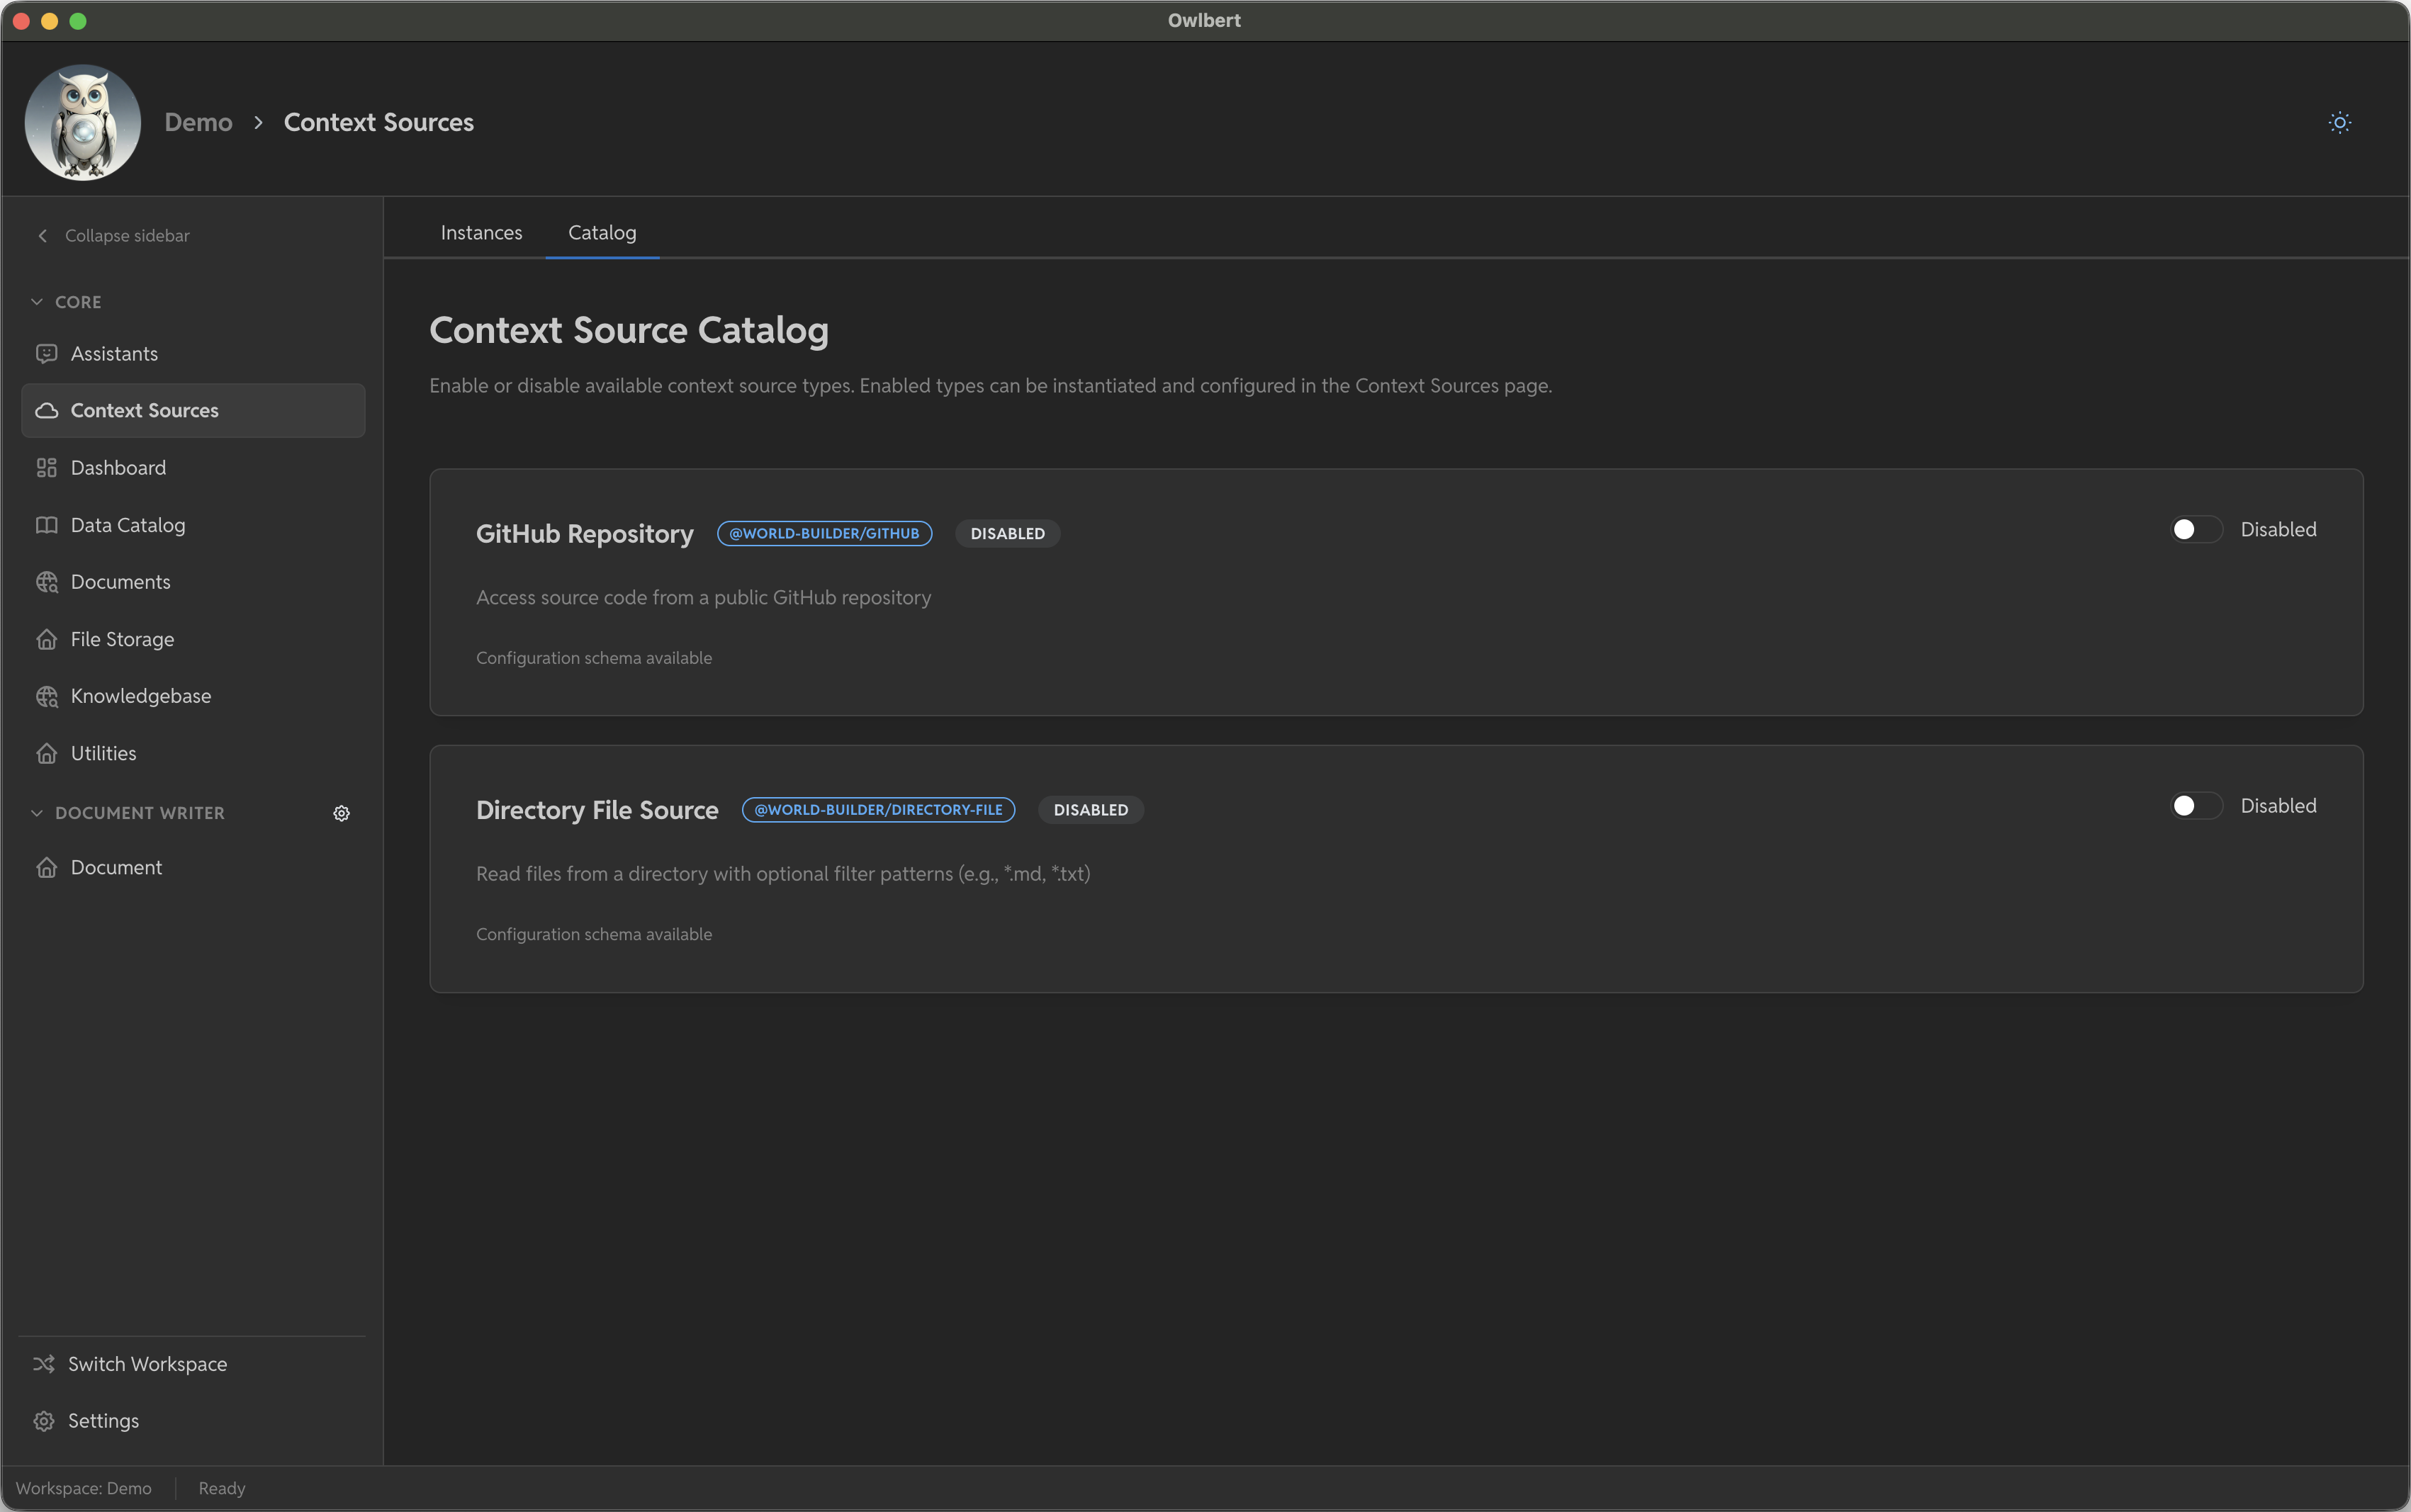The width and height of the screenshot is (2411, 1512).
Task: Click the Assistants chat icon in sidebar
Action: 47,354
